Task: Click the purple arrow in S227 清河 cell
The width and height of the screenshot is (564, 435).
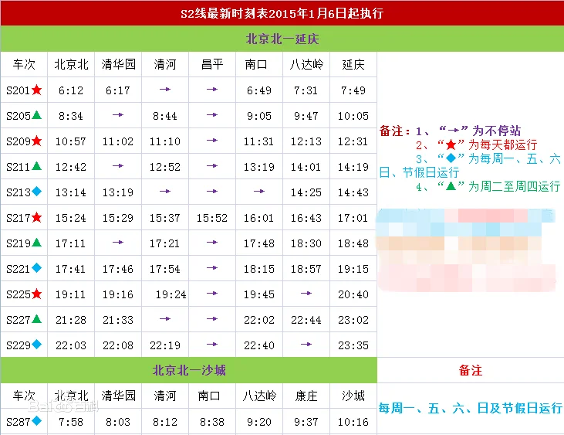Action: [x=165, y=318]
